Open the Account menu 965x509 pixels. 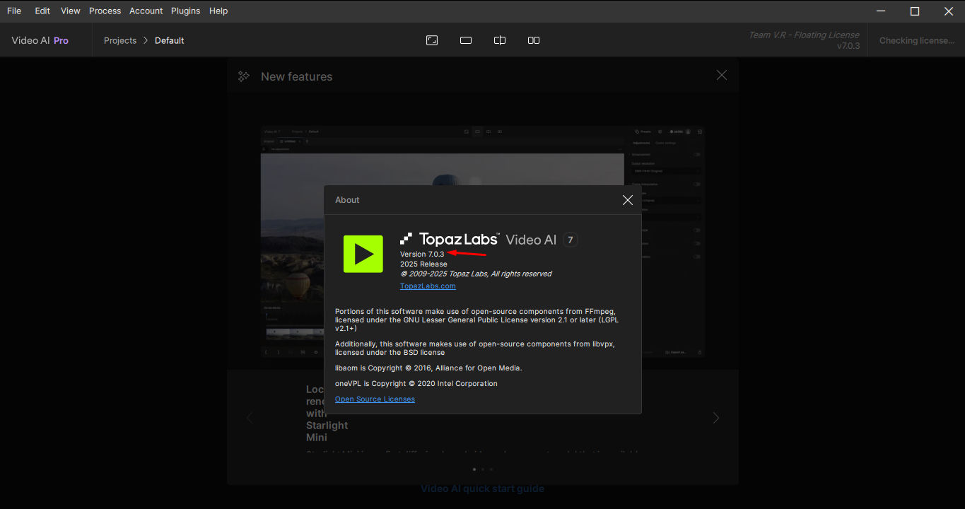pos(146,11)
